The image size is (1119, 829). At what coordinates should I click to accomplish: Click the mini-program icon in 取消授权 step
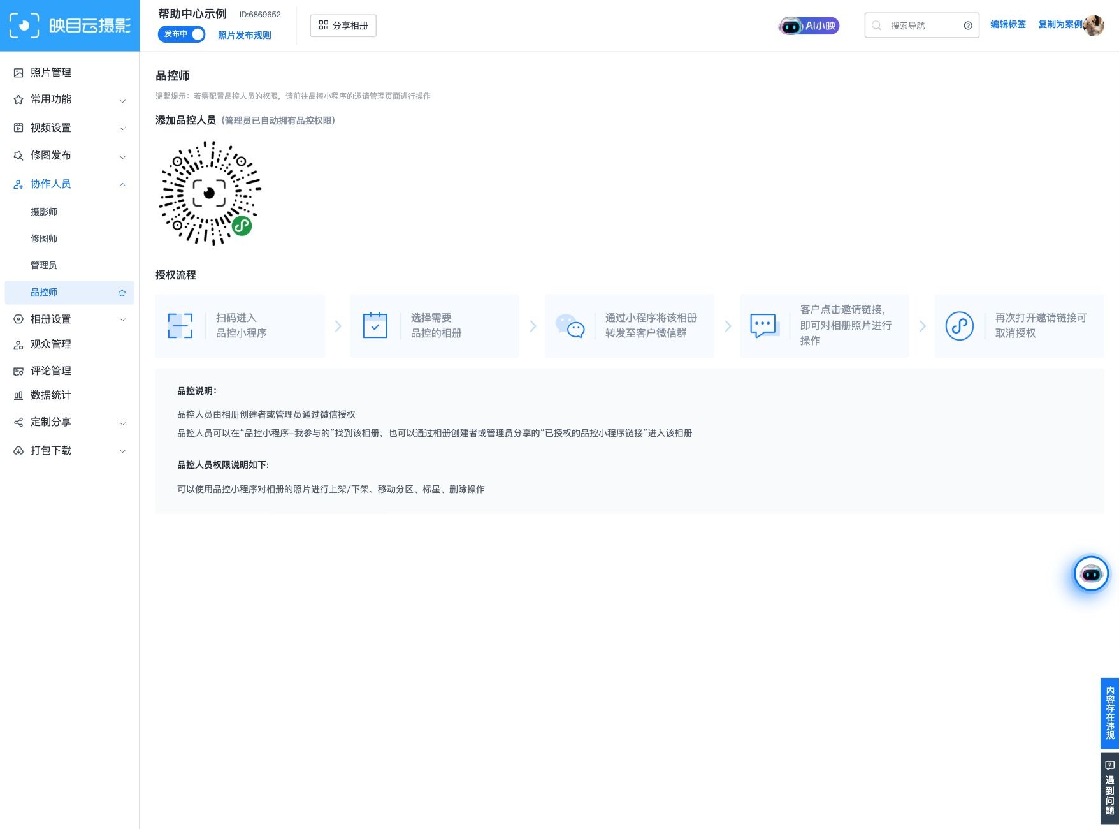click(959, 326)
